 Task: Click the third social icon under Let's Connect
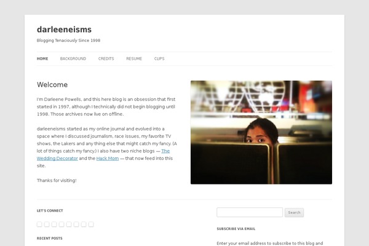point(54,224)
